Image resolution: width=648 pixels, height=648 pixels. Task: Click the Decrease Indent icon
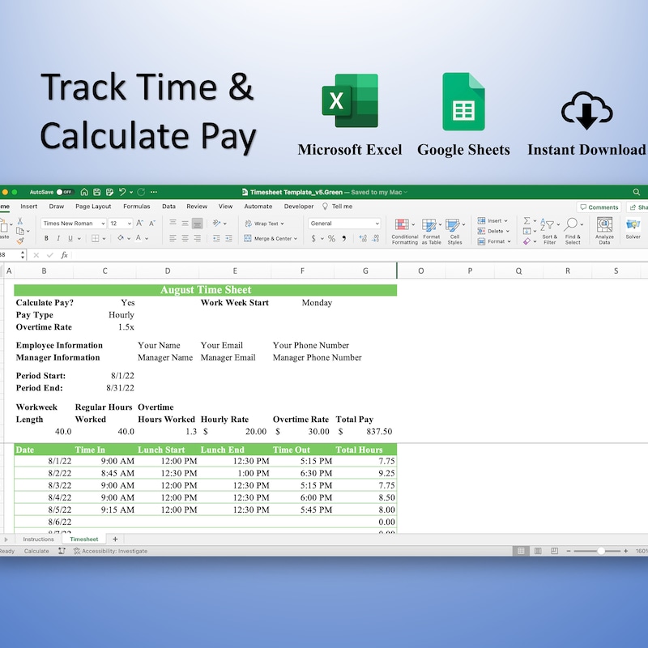click(216, 238)
